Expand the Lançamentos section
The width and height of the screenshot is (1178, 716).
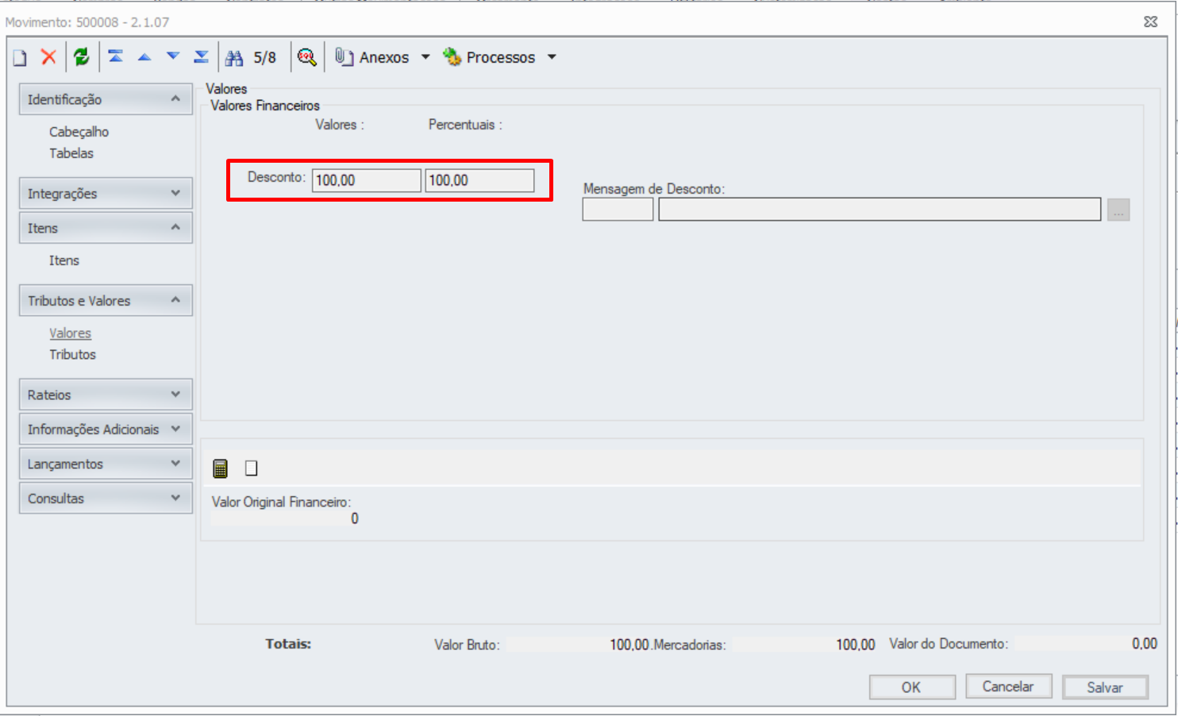(x=106, y=464)
